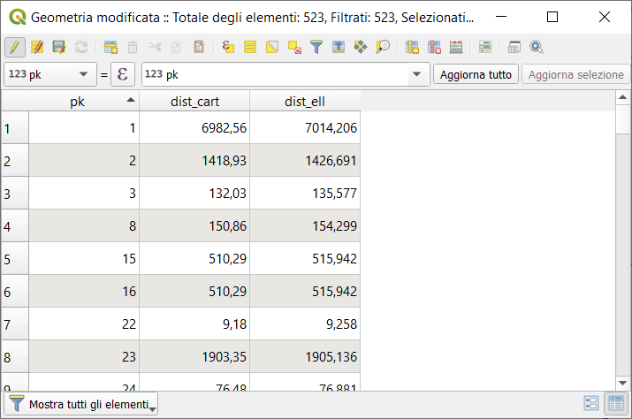
Task: Zoom the map to selected rows
Action: coord(383,47)
